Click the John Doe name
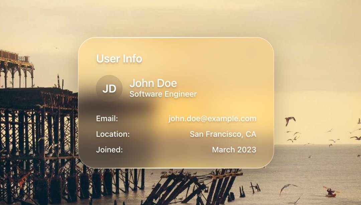The image size is (361, 205). tap(153, 83)
